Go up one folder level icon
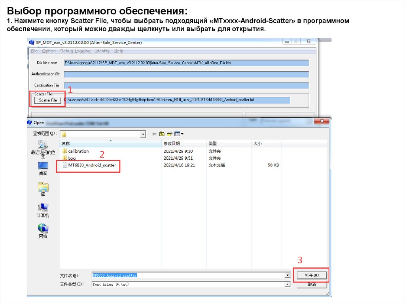This screenshot has width=405, height=303. [162, 134]
